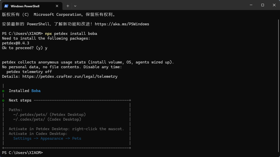The width and height of the screenshot is (280, 157).
Task: Click 'petdex collects anonymous usage stats' line
Action: [88, 62]
